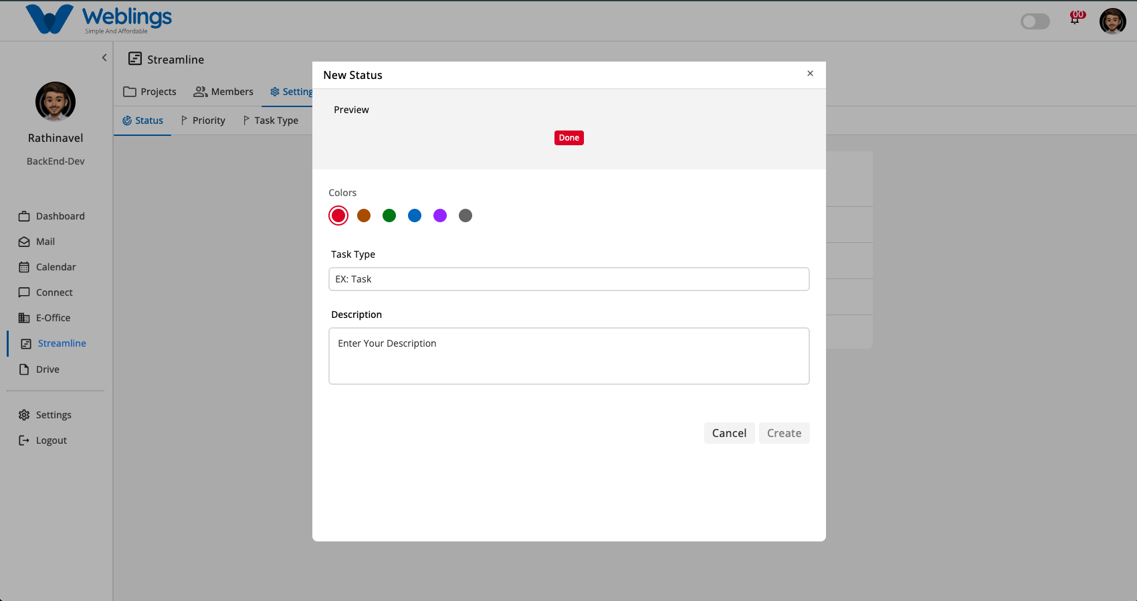Cancel the New Status dialog
The image size is (1137, 601).
[729, 433]
